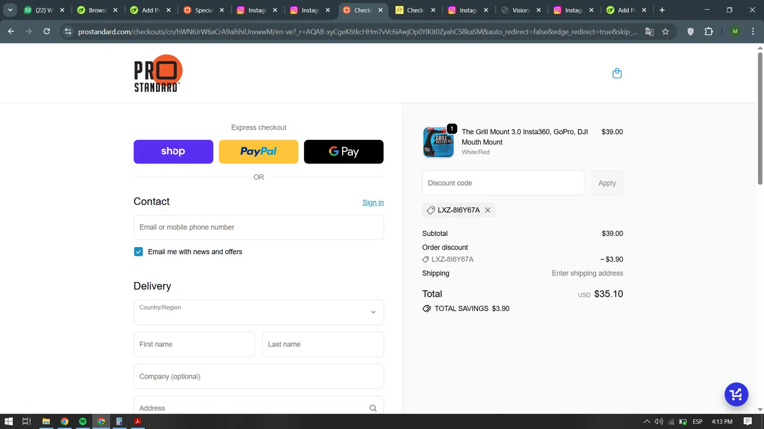This screenshot has width=764, height=429.
Task: View site information icon in address bar
Action: point(68,32)
